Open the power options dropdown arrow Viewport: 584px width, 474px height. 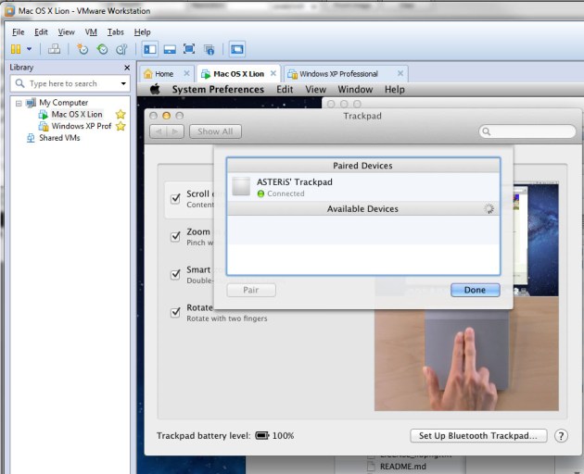[30, 49]
